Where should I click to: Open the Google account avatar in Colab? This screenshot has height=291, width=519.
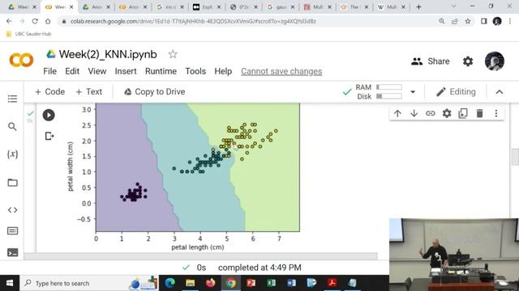495,61
